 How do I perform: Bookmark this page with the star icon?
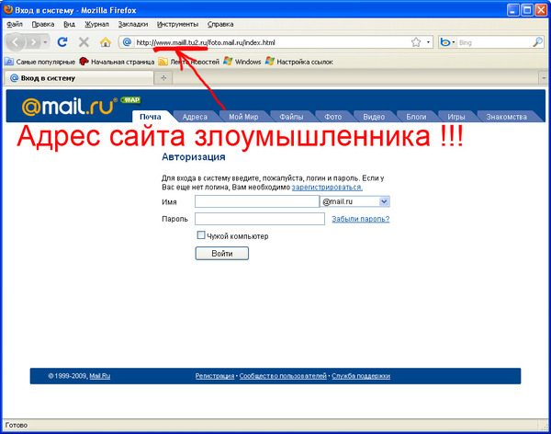tap(416, 42)
